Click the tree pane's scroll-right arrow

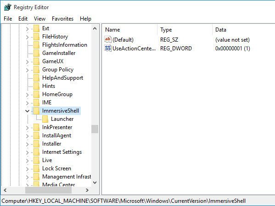point(87,190)
